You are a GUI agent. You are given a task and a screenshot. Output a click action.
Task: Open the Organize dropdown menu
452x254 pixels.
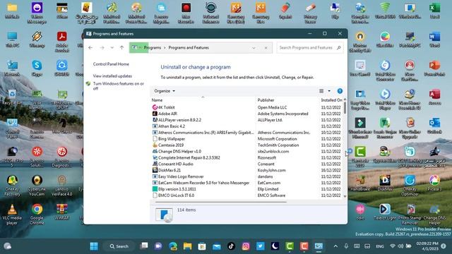[x=165, y=91]
